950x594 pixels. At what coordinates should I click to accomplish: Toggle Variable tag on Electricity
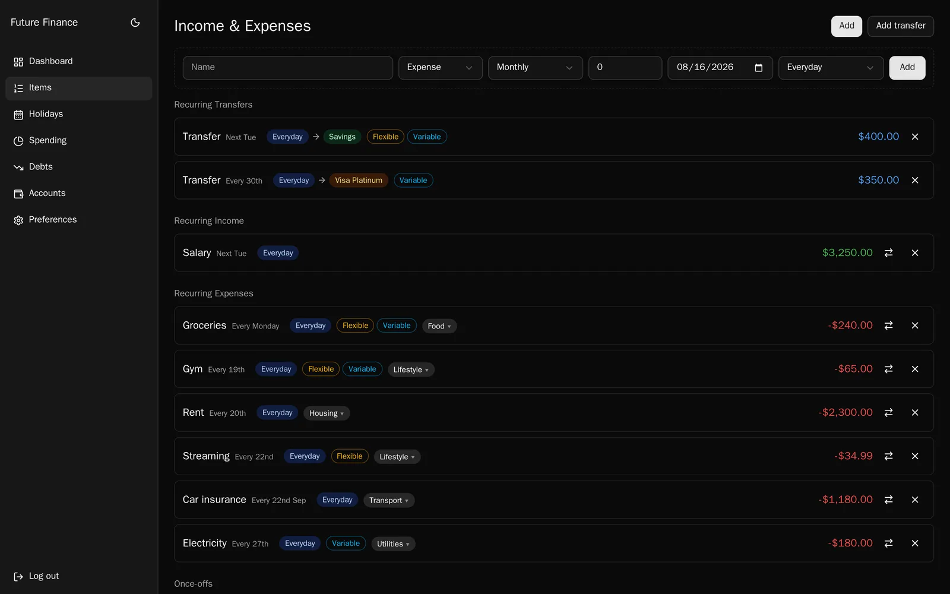pos(346,544)
